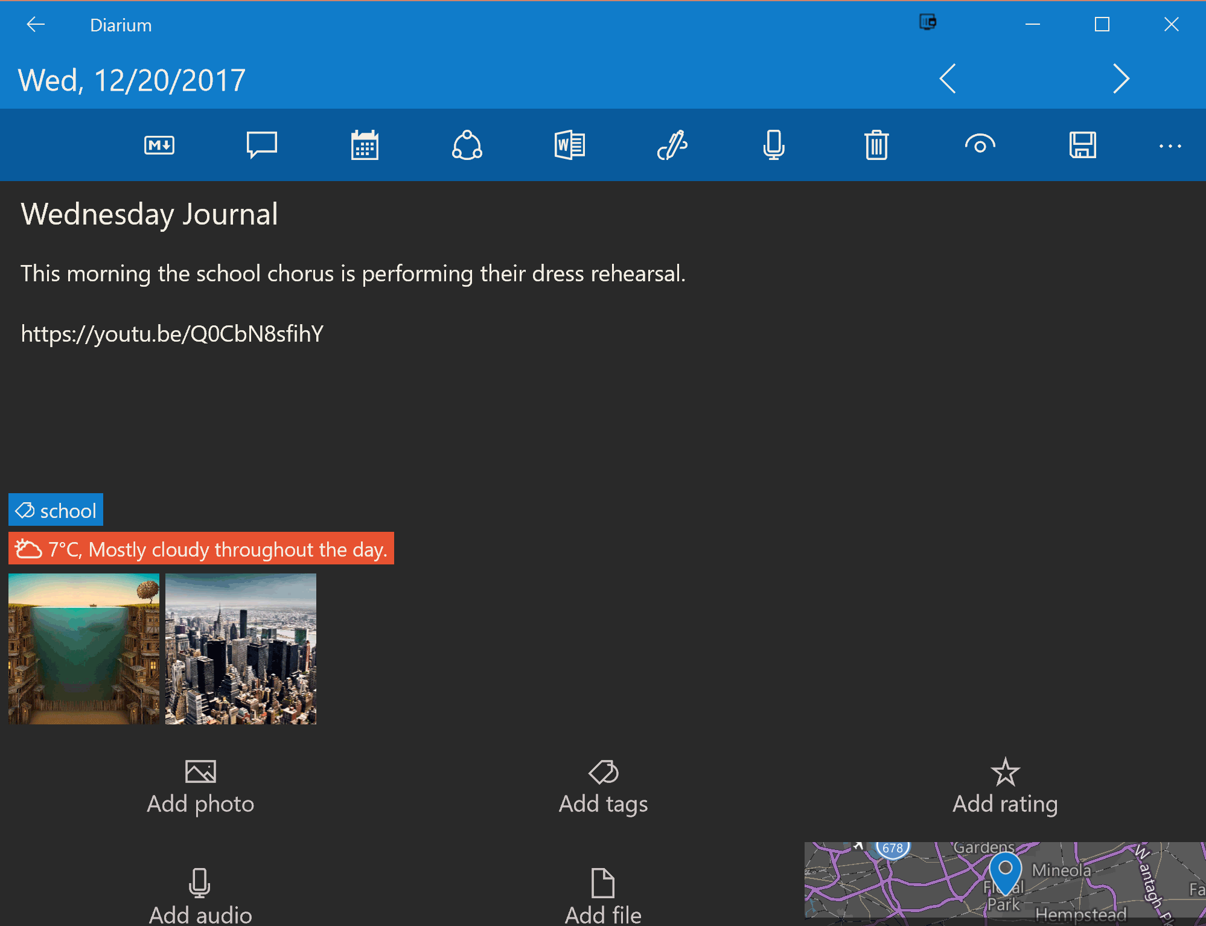This screenshot has width=1206, height=926.
Task: Go to previous day with left chevron
Action: 948,78
